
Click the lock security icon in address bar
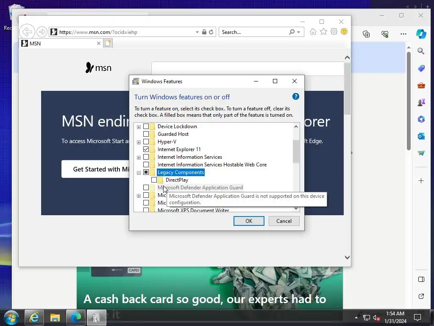[x=204, y=32]
